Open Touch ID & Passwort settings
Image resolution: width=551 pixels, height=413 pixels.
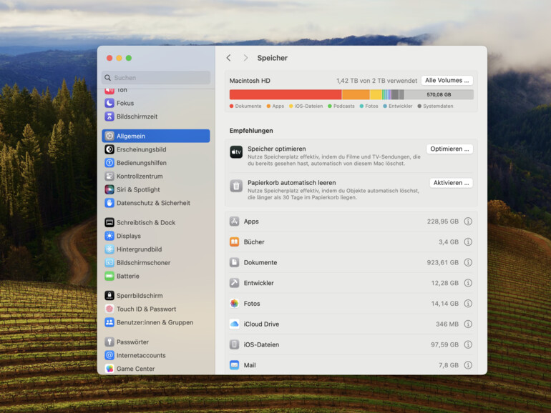156,309
